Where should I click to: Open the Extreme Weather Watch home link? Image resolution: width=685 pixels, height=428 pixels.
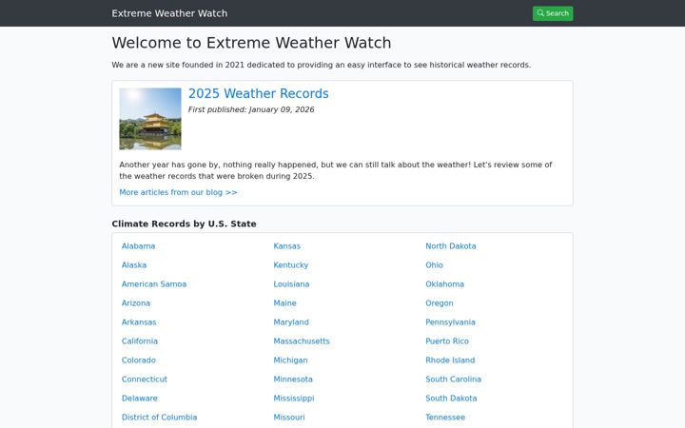pos(169,13)
